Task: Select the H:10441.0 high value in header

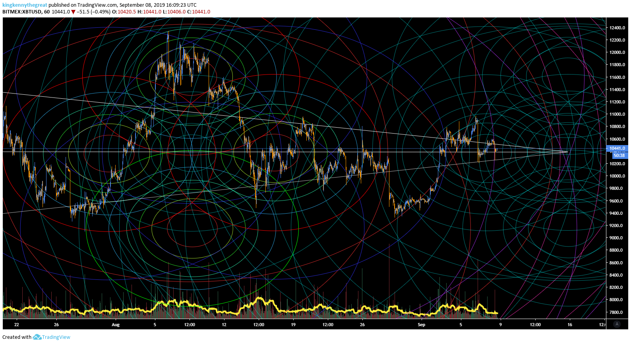Action: [x=149, y=12]
